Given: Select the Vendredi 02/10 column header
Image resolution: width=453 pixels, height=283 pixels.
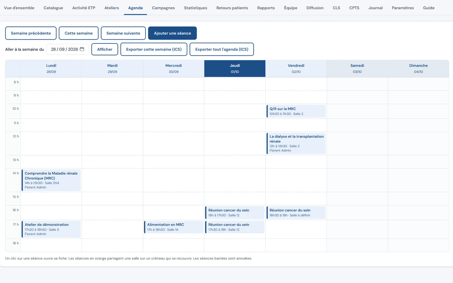Looking at the screenshot, I should pos(296,69).
